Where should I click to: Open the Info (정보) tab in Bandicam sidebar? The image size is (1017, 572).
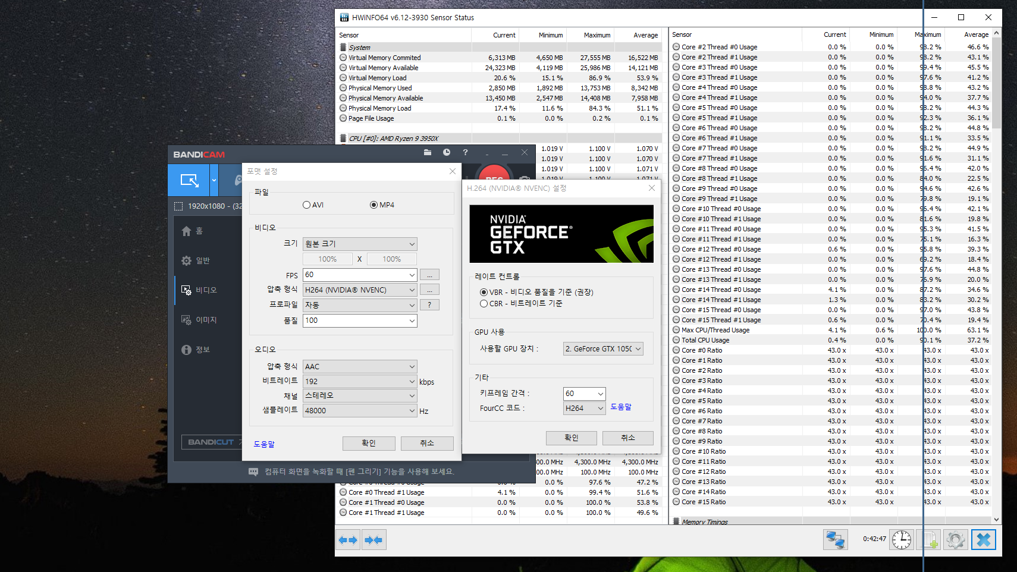click(x=195, y=350)
